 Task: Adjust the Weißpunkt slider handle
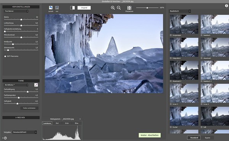point(13,44)
